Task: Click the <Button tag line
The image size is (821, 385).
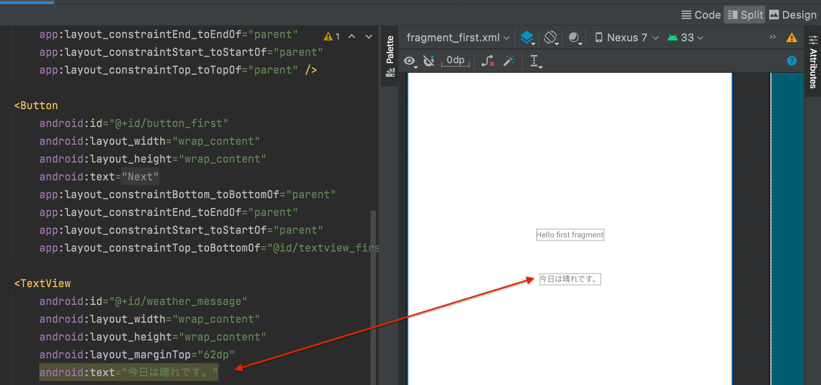Action: [x=36, y=106]
